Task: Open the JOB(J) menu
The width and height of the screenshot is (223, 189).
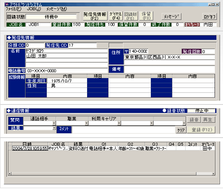Action: (x=34, y=9)
